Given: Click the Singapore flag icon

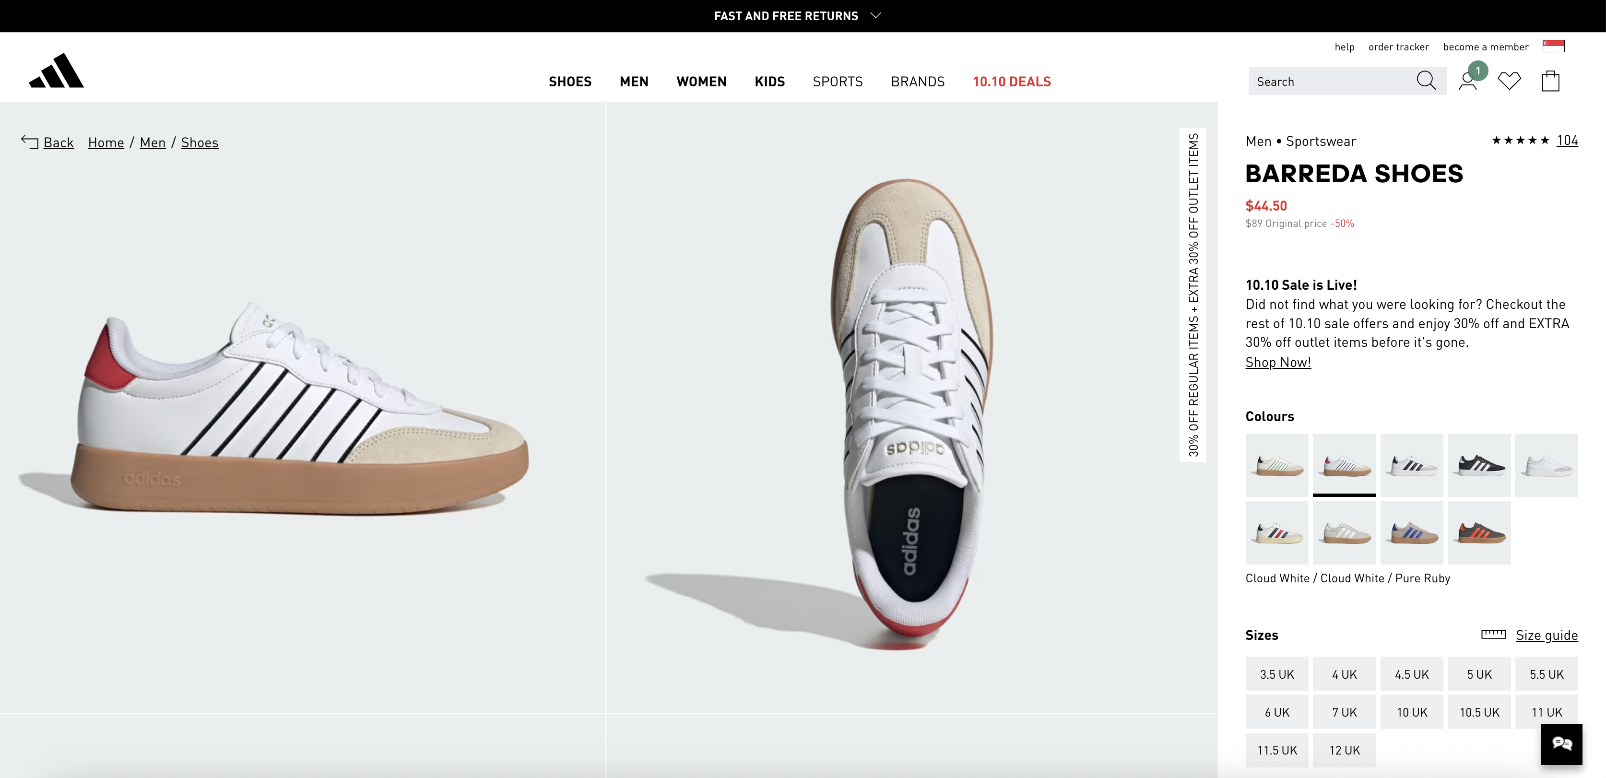Looking at the screenshot, I should tap(1555, 45).
